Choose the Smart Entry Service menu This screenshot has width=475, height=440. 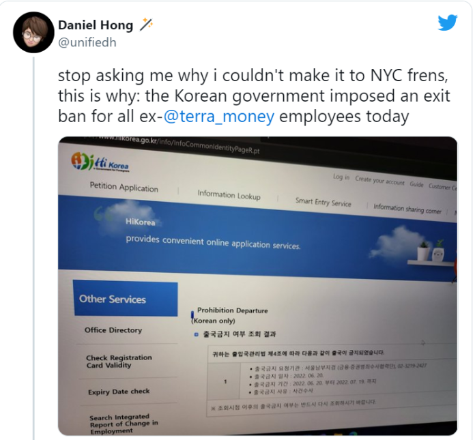[x=323, y=202]
